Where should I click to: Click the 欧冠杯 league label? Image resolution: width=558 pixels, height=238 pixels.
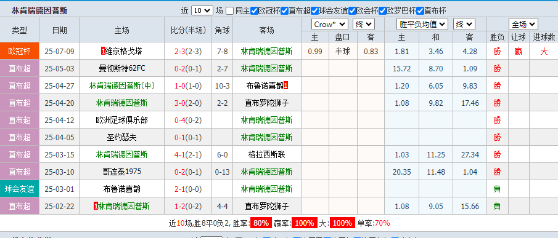click(20, 52)
